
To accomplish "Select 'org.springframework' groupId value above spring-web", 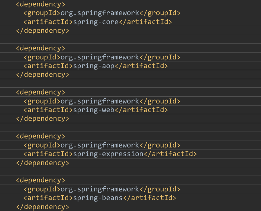I will pyautogui.click(x=100, y=101).
